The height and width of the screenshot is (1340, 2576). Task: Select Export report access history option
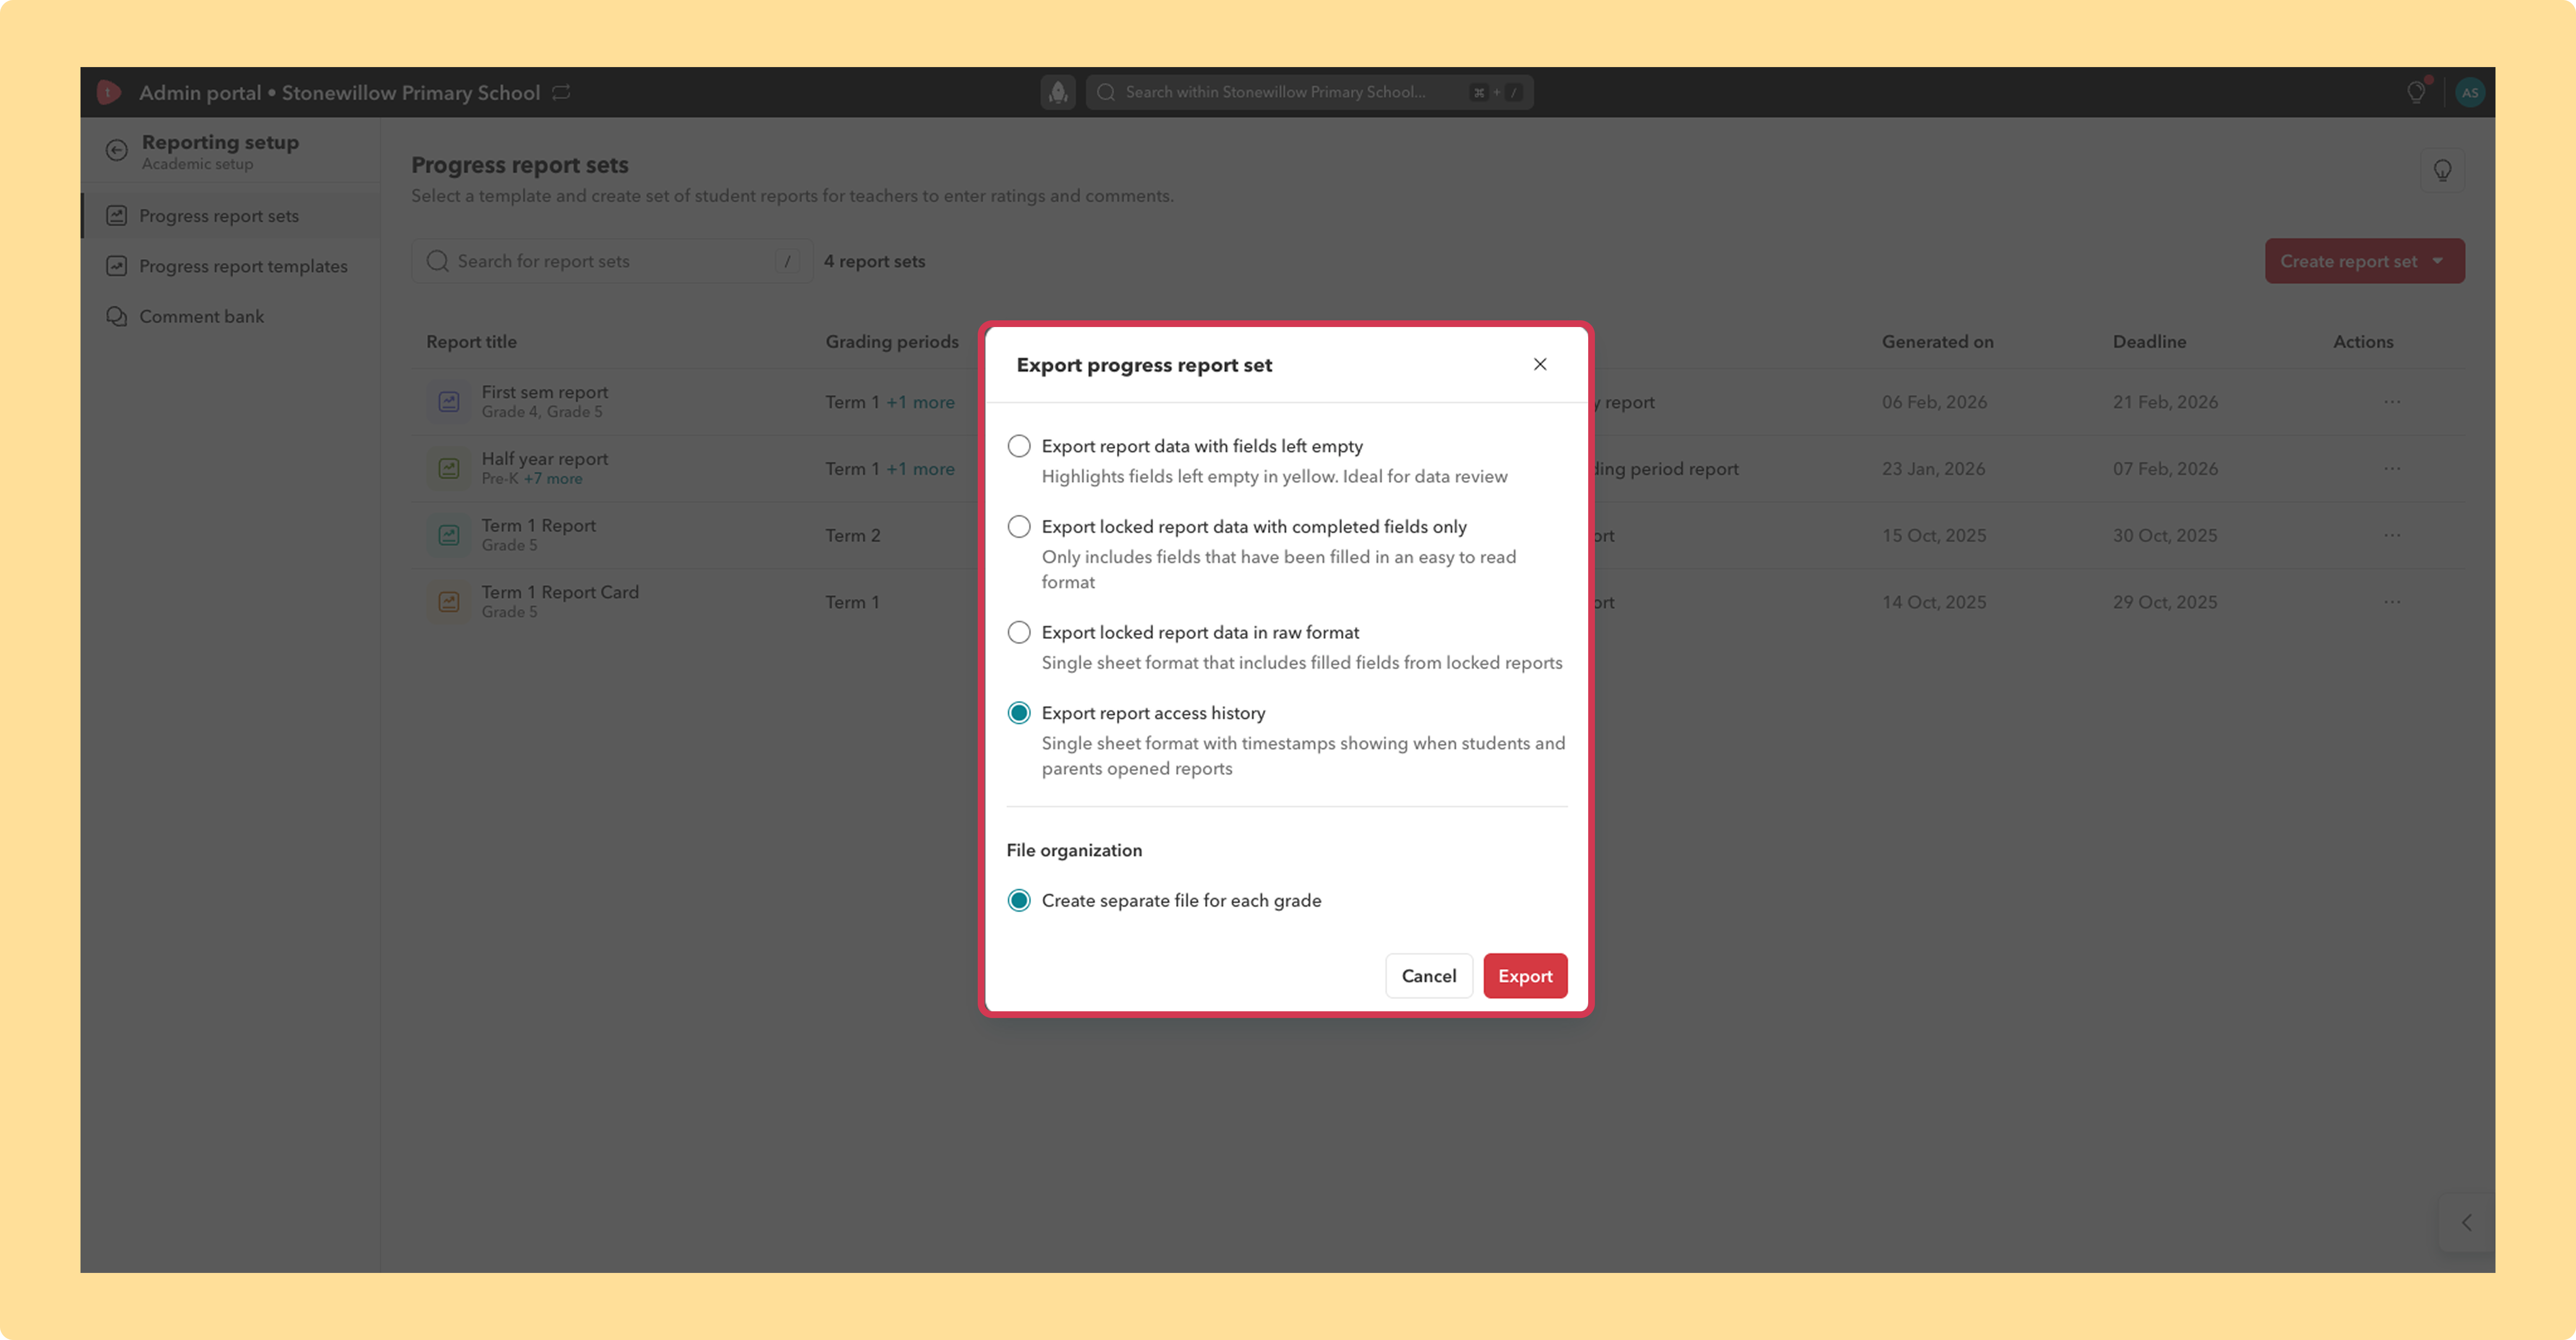pyautogui.click(x=1019, y=713)
